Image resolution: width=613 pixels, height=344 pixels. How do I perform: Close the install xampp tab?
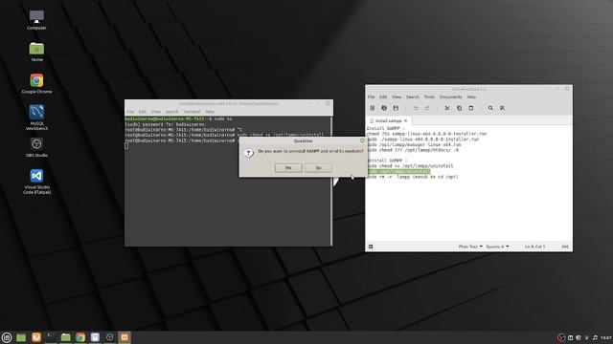(405, 121)
